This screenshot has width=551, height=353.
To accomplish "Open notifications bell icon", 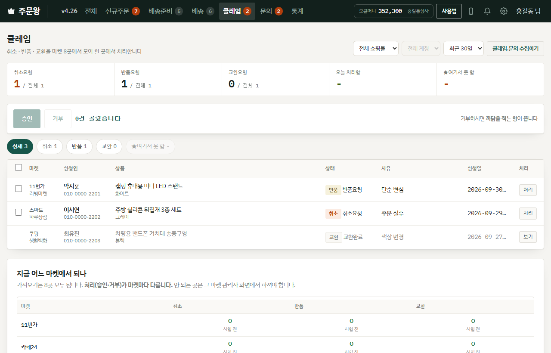I will pyautogui.click(x=487, y=11).
